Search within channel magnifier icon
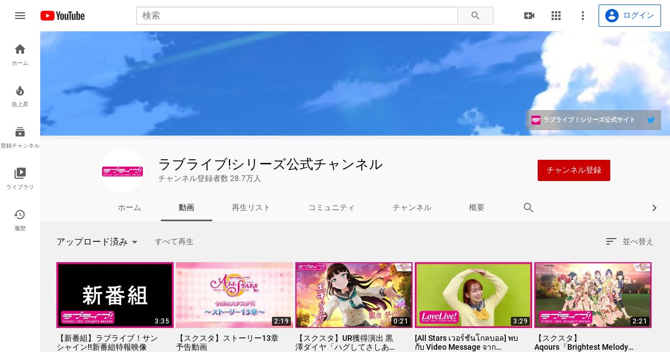The height and width of the screenshot is (352, 670). pyautogui.click(x=529, y=208)
